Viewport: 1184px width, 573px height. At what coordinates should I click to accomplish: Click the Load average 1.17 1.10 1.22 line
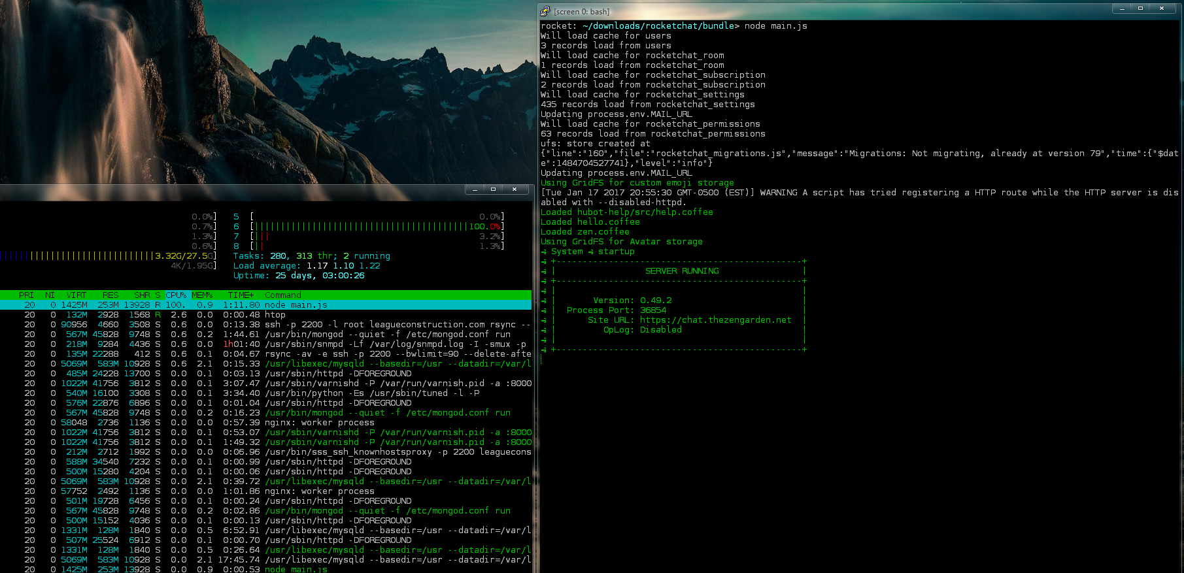(x=307, y=266)
